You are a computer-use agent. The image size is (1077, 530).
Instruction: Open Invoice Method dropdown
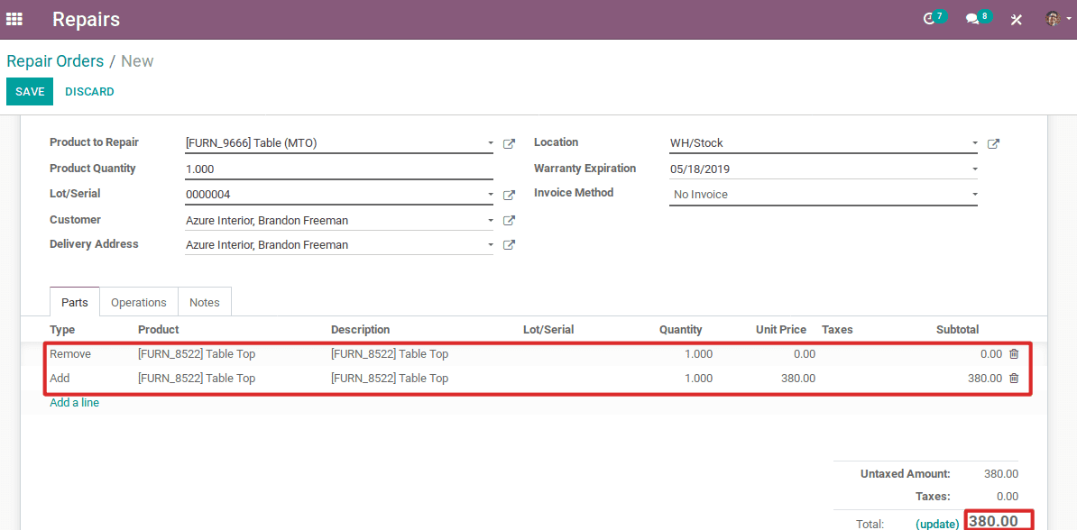(823, 195)
